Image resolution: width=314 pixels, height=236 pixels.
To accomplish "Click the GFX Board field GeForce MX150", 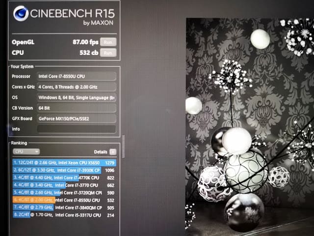I will click(77, 118).
